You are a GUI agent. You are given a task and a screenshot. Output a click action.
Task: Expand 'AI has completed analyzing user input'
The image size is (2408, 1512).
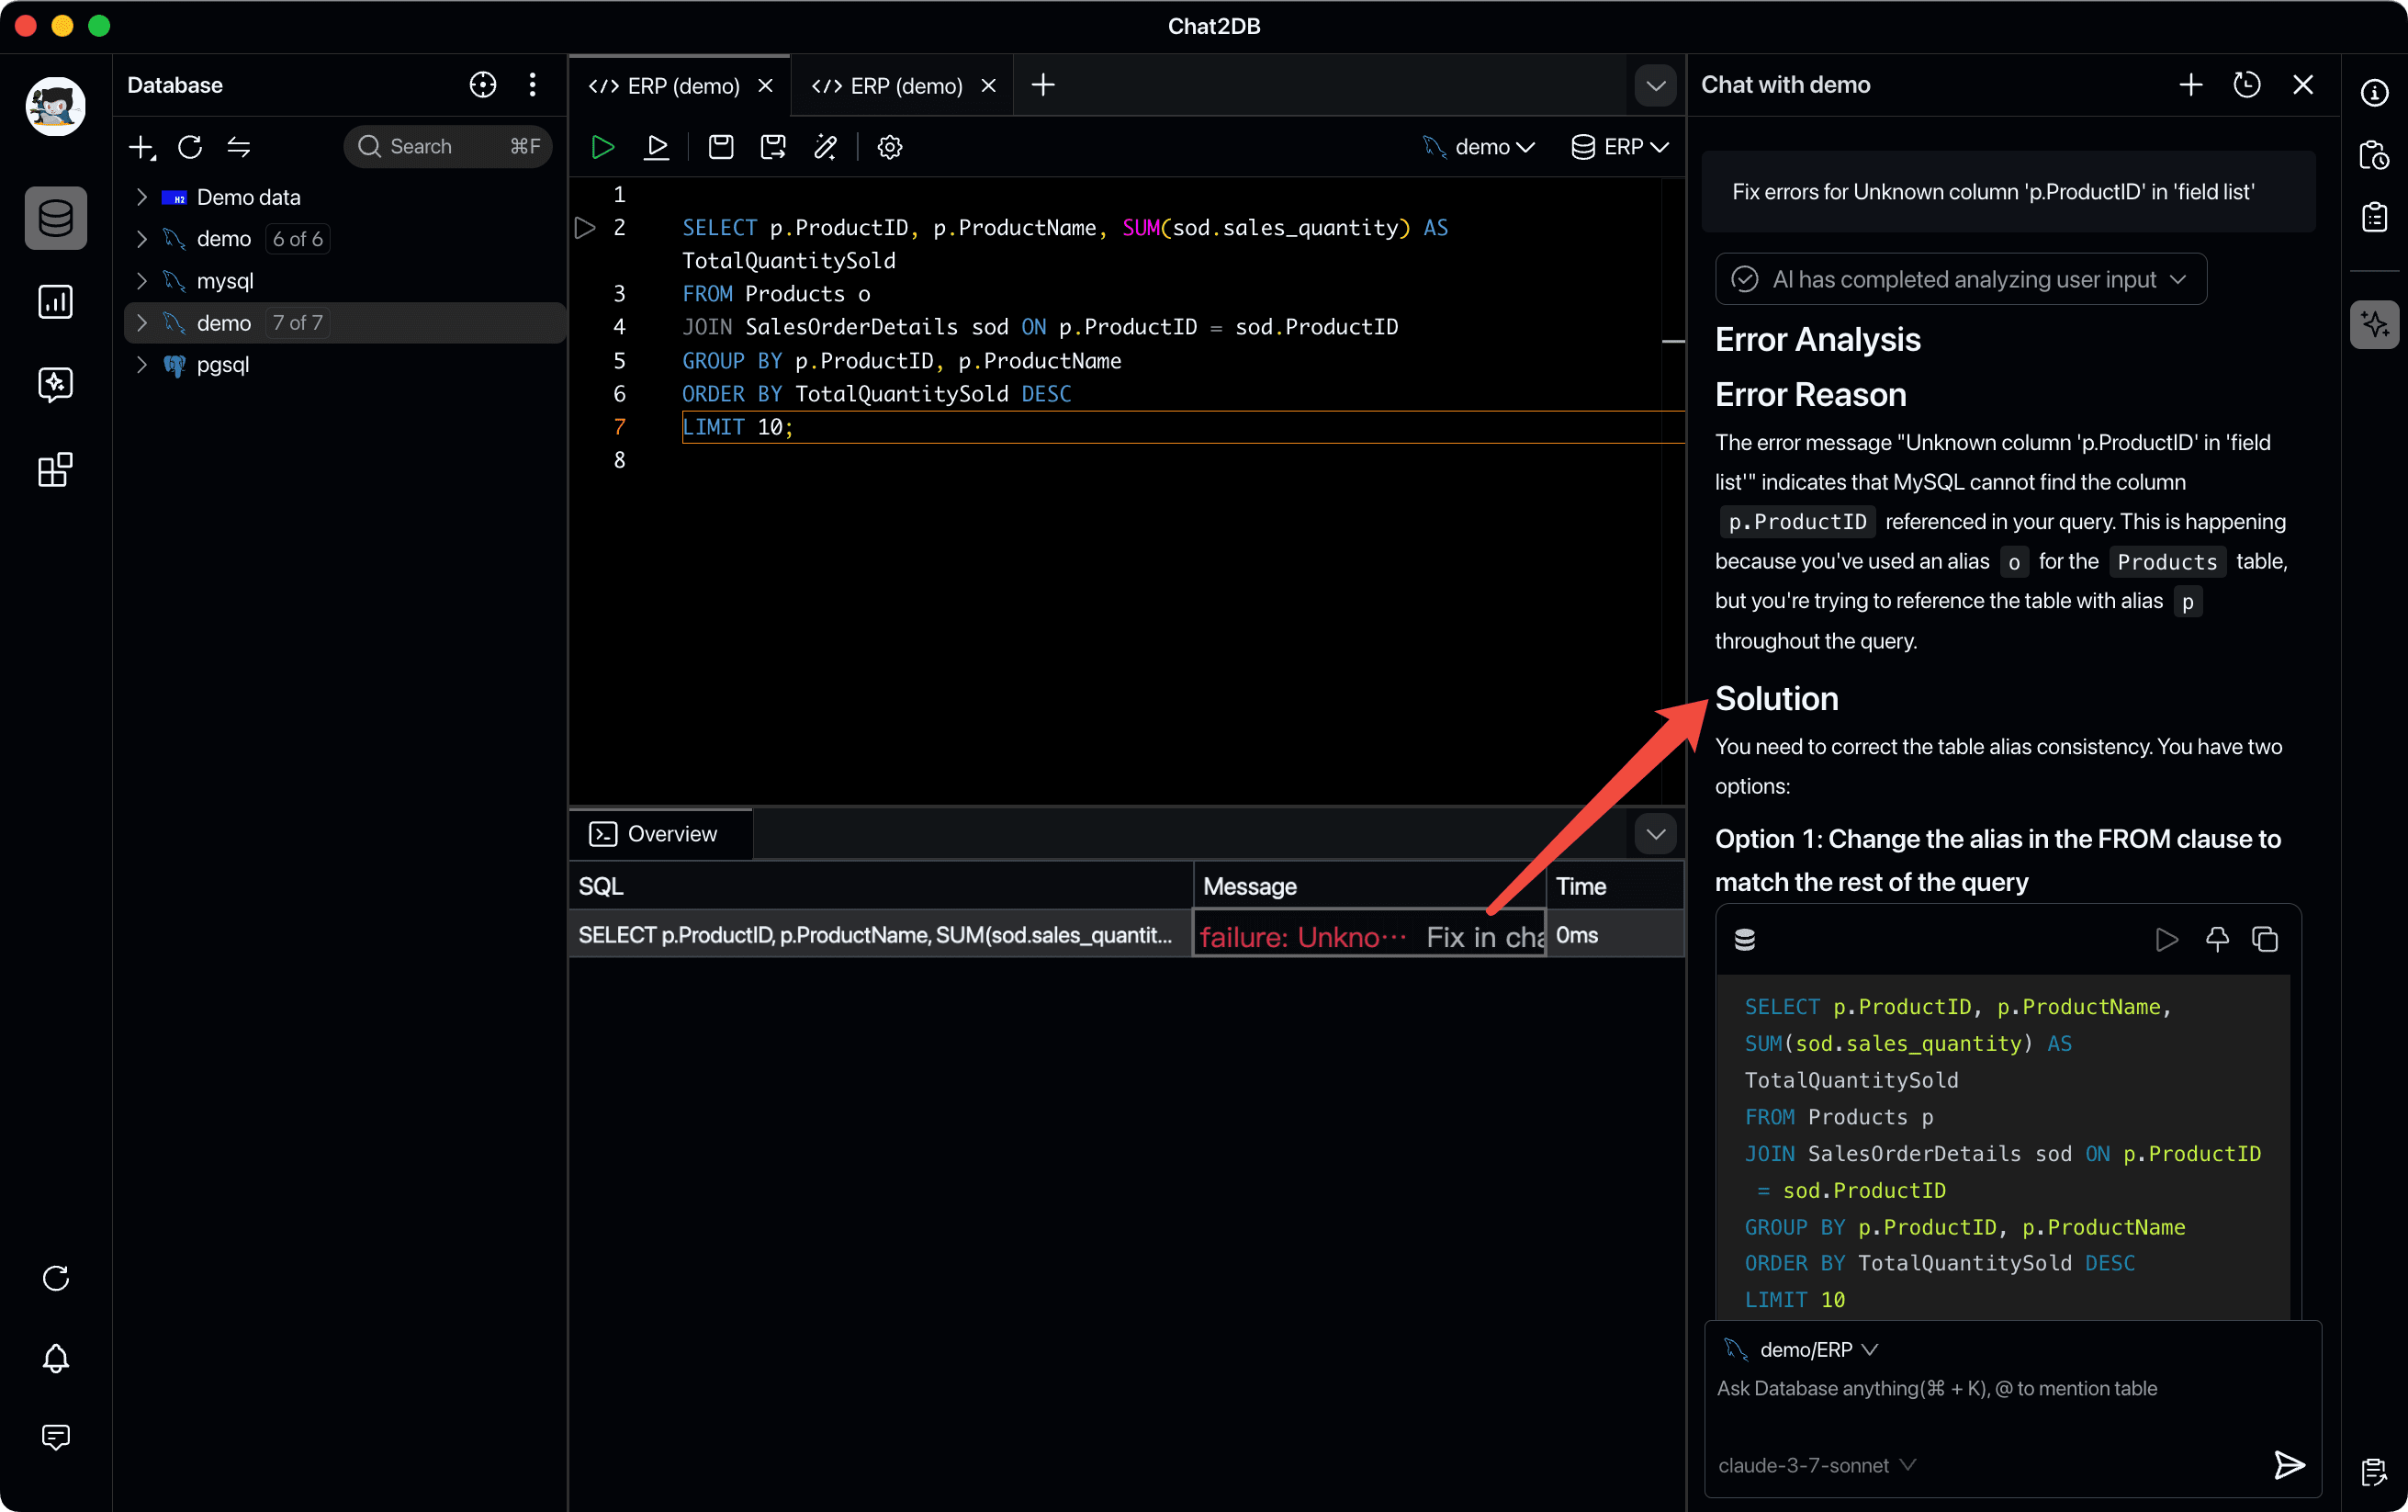[x=1960, y=279]
